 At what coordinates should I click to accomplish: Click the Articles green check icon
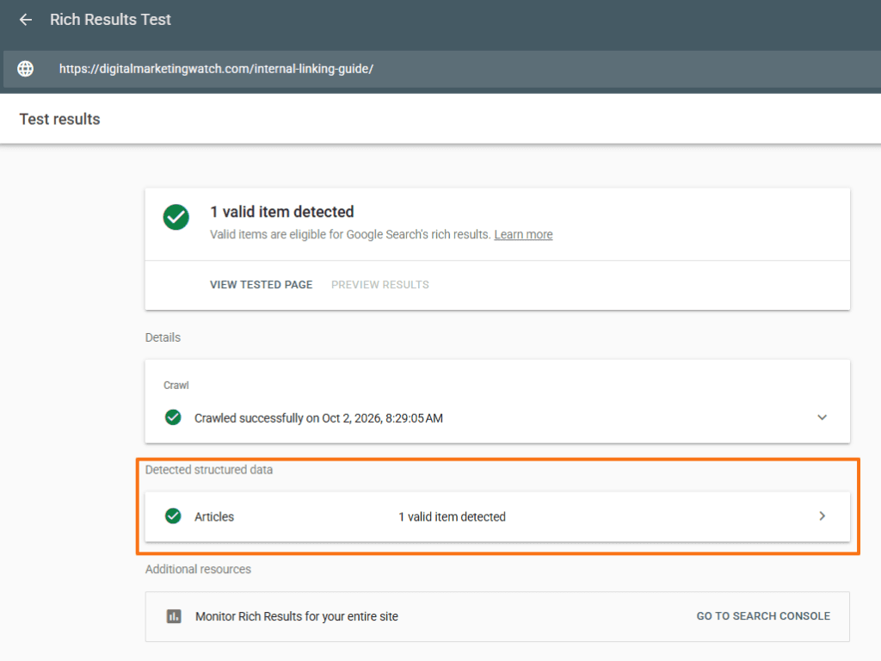pos(173,516)
